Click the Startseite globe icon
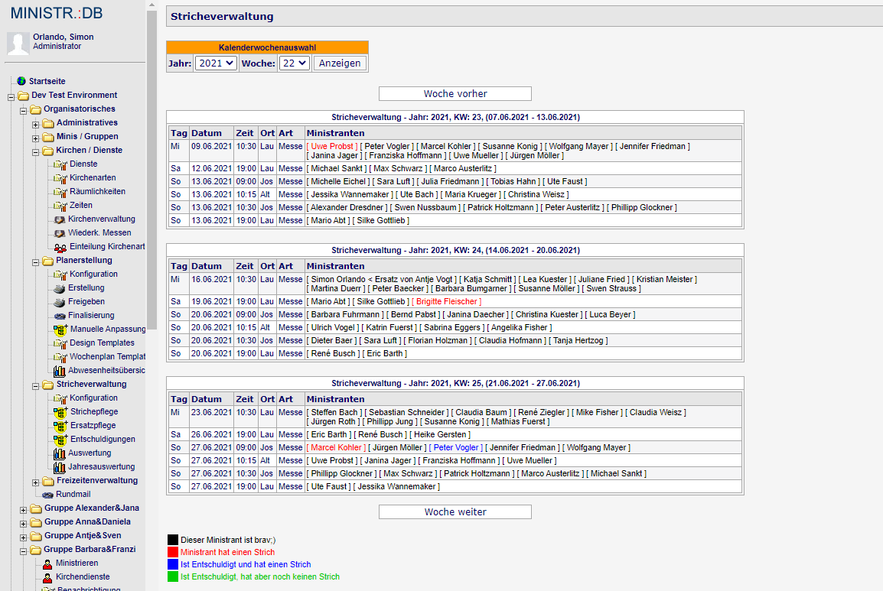 [21, 81]
